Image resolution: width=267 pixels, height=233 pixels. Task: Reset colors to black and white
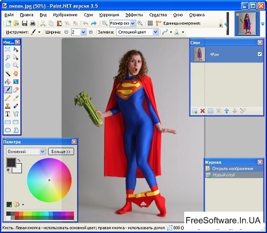(8, 170)
